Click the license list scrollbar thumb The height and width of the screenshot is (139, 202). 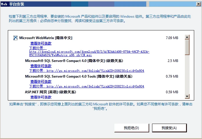(x=187, y=47)
